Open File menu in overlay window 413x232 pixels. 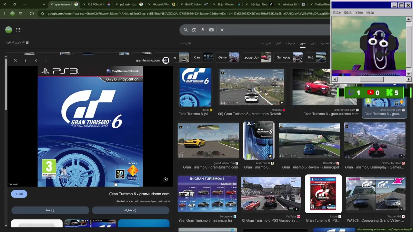[337, 12]
